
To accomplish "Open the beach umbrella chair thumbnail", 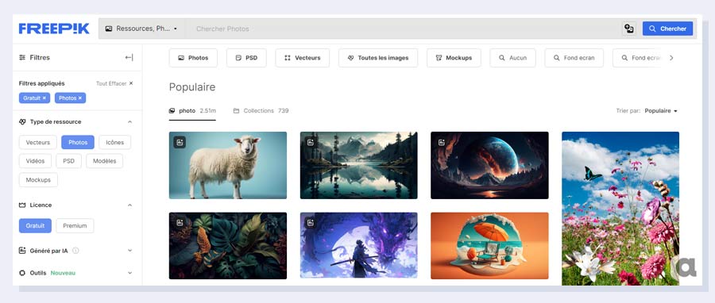I will 489,246.
